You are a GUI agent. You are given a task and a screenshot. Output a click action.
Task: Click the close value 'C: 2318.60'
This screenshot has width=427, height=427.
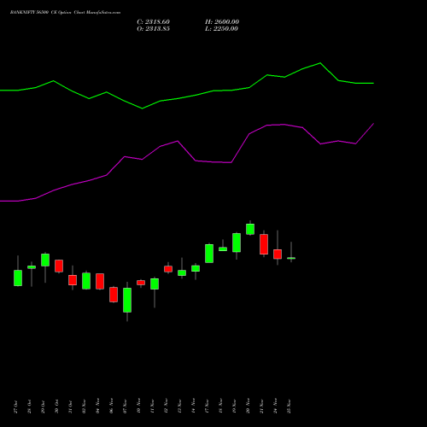coord(153,22)
